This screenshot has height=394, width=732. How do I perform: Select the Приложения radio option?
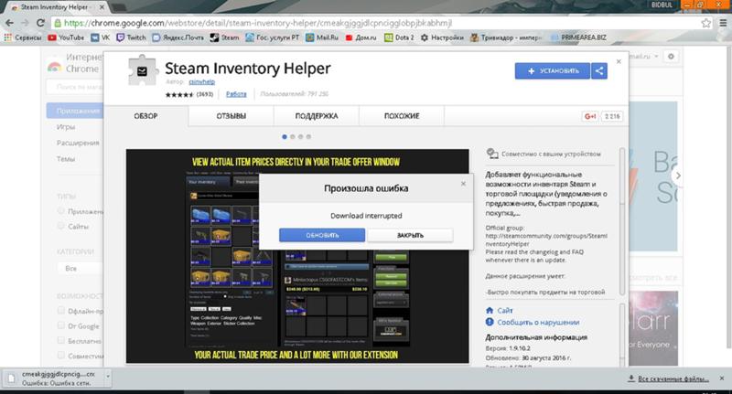point(60,211)
